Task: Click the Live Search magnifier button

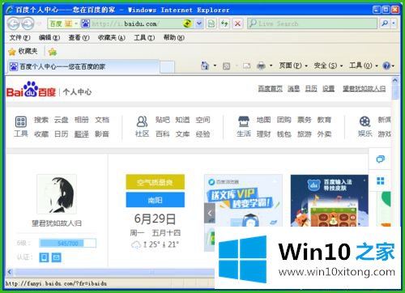Action: (385, 23)
